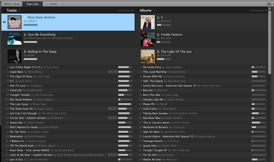Image resolution: width=274 pixels, height=162 pixels.
Task: Click the Give Me Everything cover art
Action: pos(15,39)
